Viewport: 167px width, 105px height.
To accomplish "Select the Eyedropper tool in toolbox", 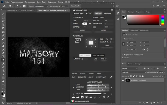I will (3, 35).
